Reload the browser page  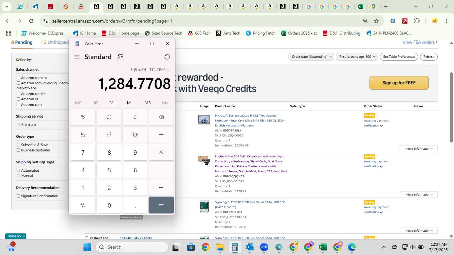(31, 21)
